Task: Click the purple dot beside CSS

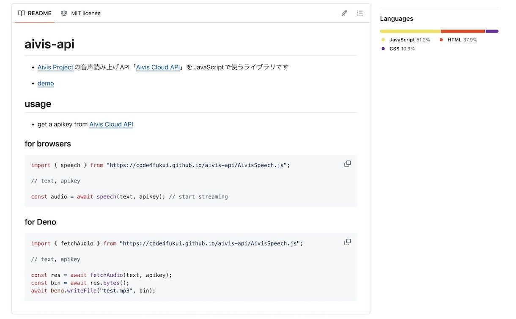Action: point(383,49)
